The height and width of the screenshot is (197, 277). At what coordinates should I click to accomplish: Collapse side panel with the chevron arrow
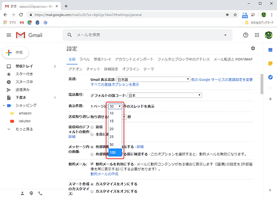tap(270, 190)
